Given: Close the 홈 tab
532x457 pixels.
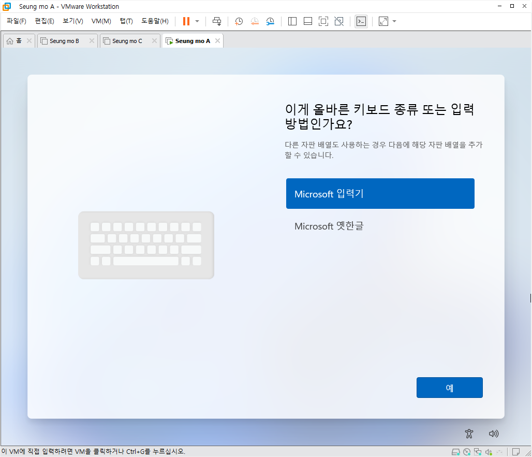Looking at the screenshot, I should [29, 41].
